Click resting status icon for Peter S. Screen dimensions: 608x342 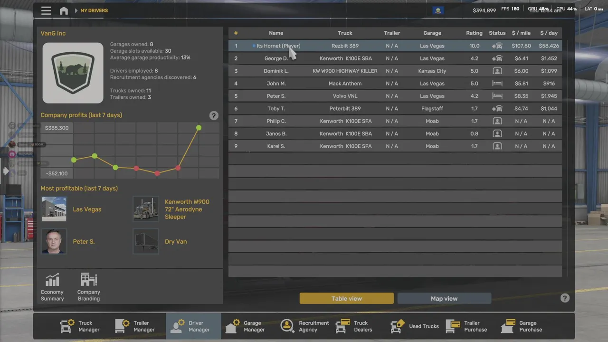[x=497, y=96]
